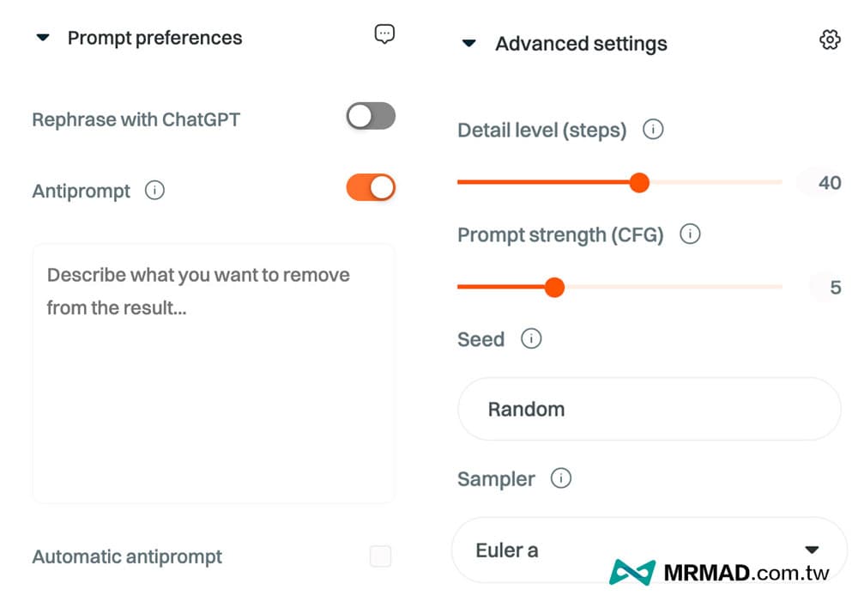Click the chat bubble icon beside Prompt preferences
The image size is (858, 602).
pos(384,34)
